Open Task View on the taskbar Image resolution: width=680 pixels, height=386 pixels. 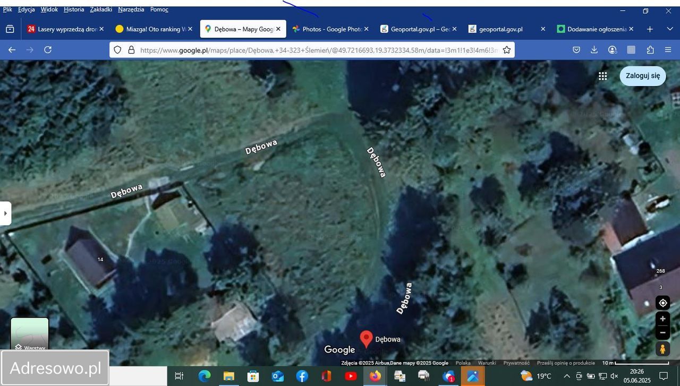(x=179, y=376)
